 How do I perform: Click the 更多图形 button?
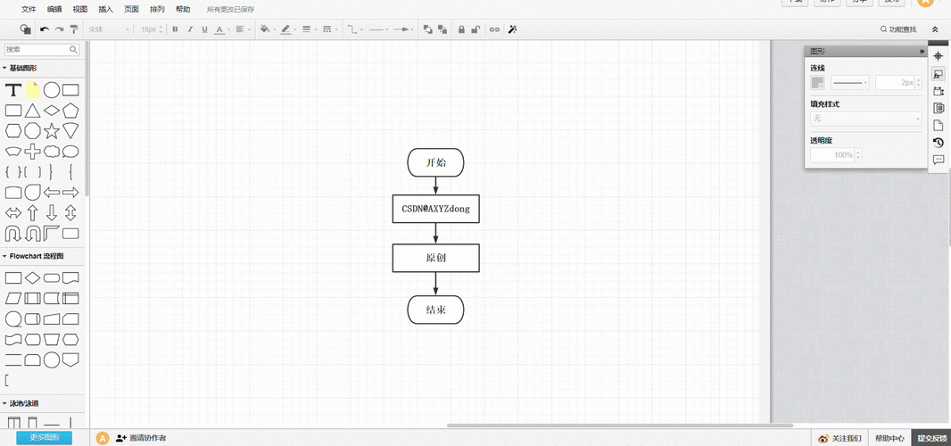point(45,437)
